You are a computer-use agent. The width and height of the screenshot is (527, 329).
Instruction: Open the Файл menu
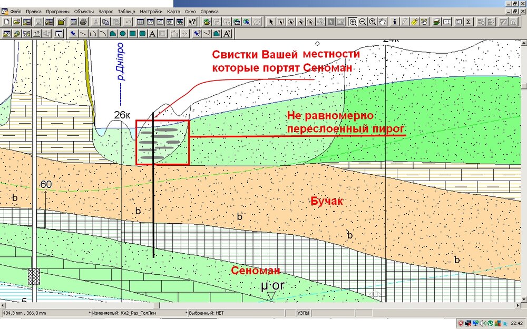pos(16,12)
